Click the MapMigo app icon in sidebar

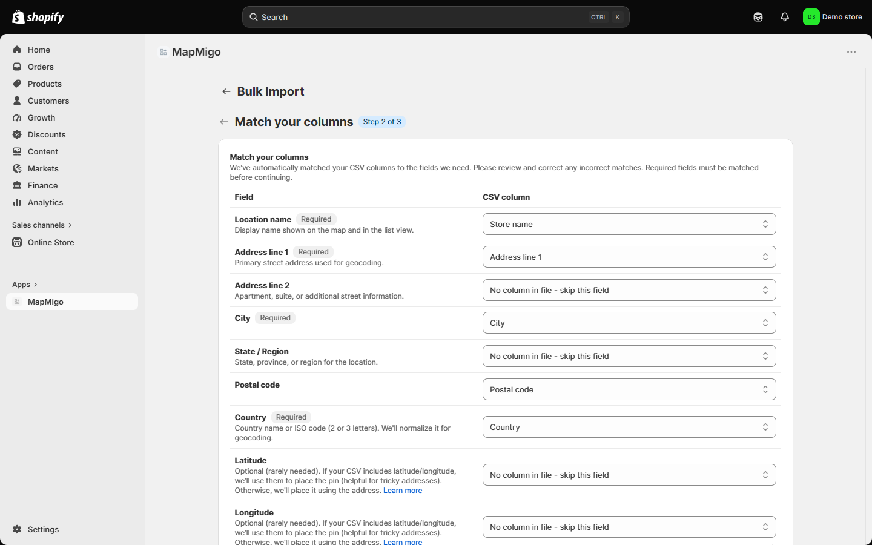(x=17, y=302)
